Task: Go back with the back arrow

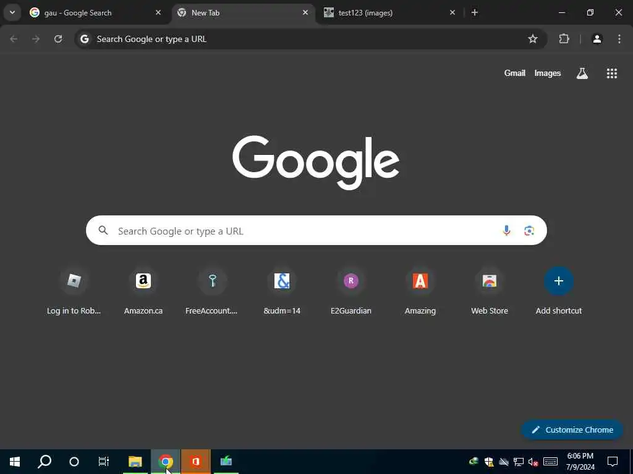Action: [14, 39]
